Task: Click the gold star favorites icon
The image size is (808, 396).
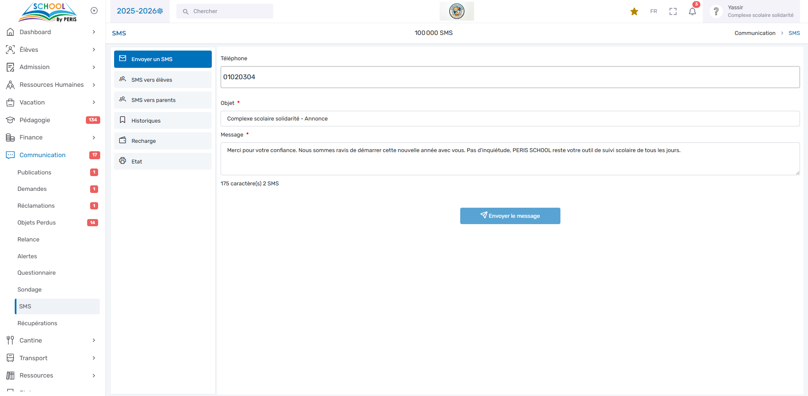Action: 634,11
